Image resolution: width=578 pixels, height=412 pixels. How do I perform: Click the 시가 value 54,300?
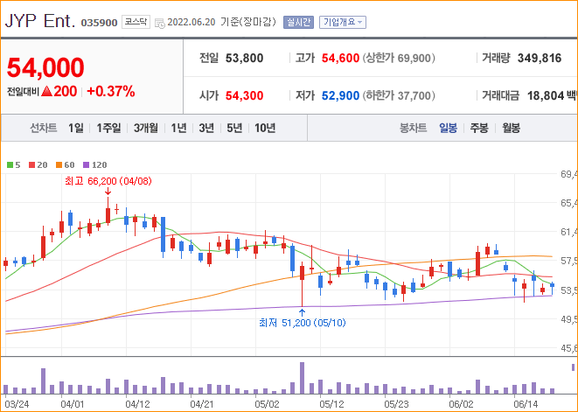pyautogui.click(x=244, y=96)
